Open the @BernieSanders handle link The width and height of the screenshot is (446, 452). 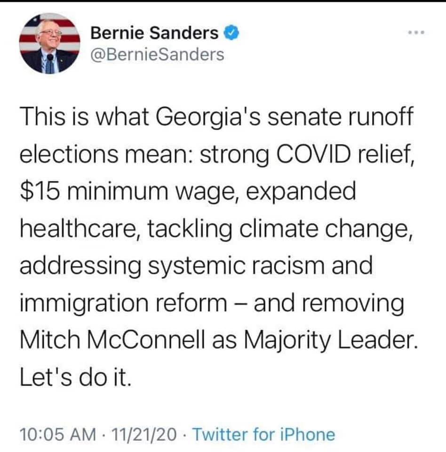(x=157, y=55)
